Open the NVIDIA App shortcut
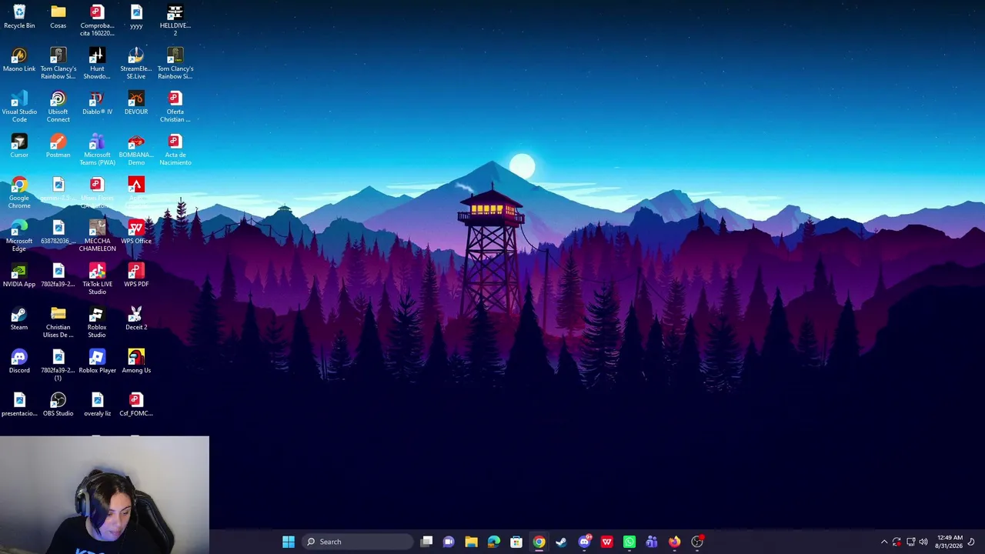This screenshot has width=985, height=554. coord(19,275)
